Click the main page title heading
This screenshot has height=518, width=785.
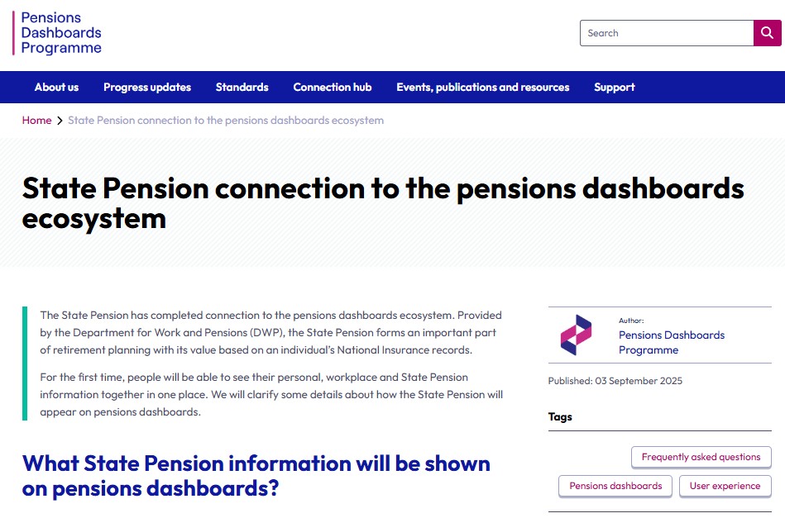tap(383, 202)
